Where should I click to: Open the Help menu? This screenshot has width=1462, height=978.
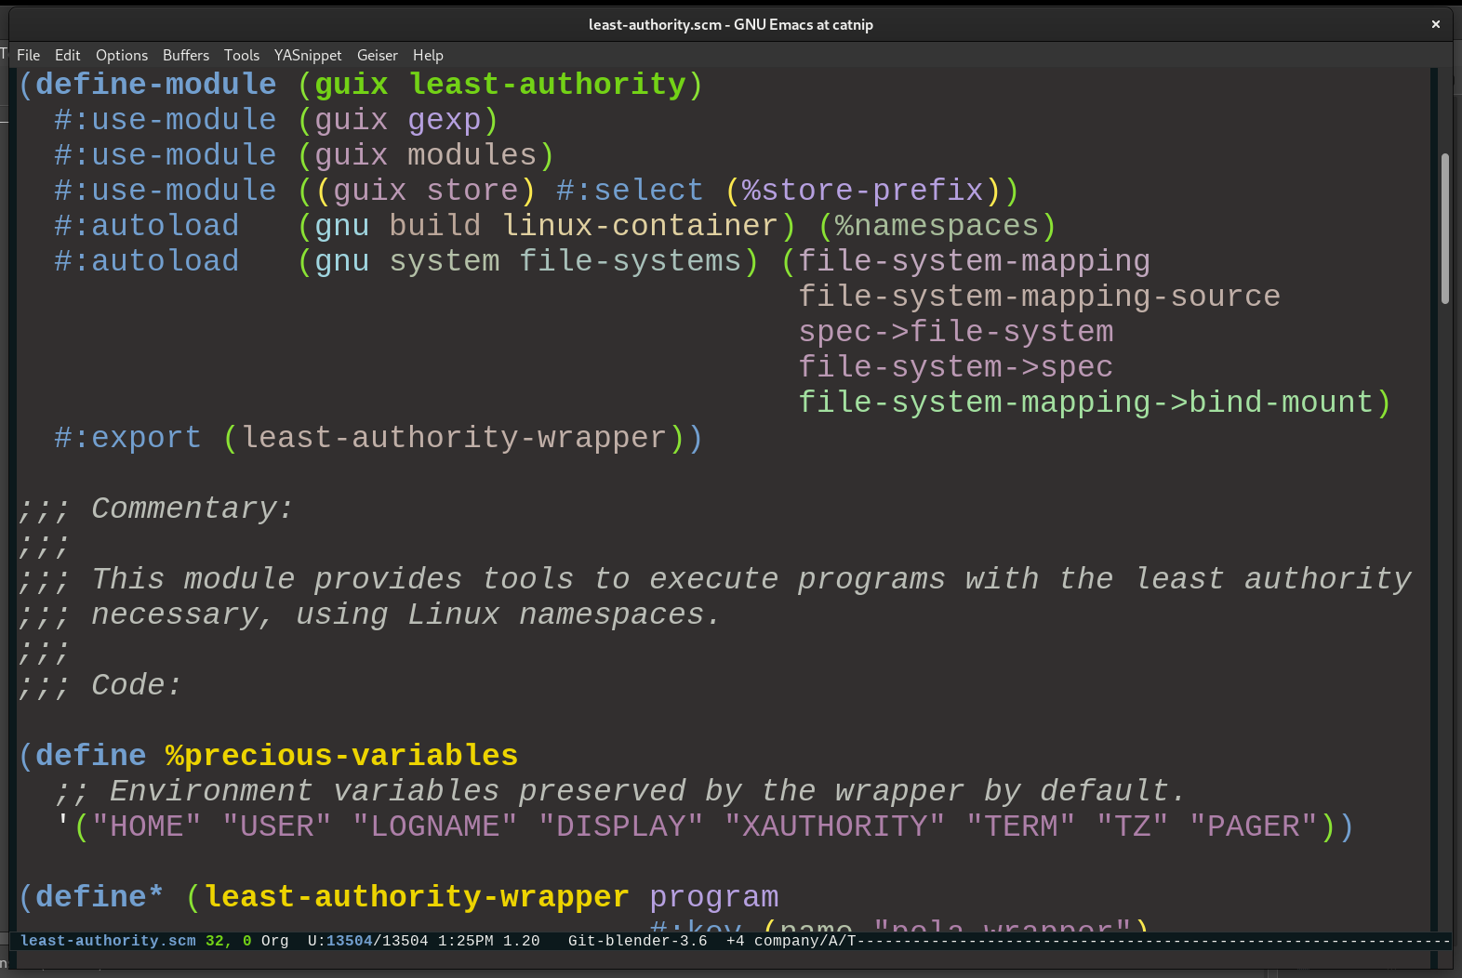428,55
